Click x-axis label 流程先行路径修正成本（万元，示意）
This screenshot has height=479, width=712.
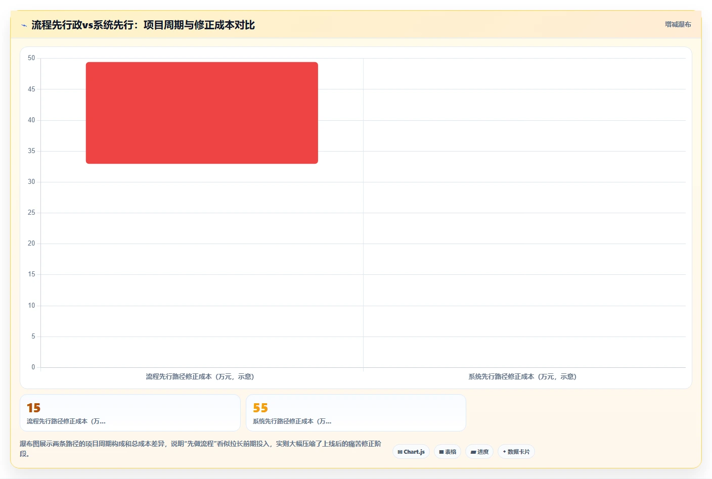pyautogui.click(x=200, y=376)
